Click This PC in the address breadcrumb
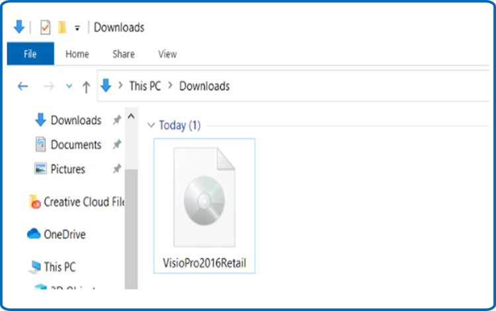 (145, 86)
